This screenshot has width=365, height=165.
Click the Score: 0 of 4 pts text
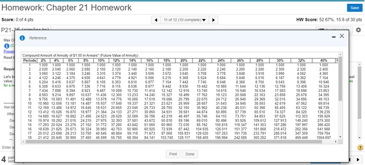click(x=18, y=20)
